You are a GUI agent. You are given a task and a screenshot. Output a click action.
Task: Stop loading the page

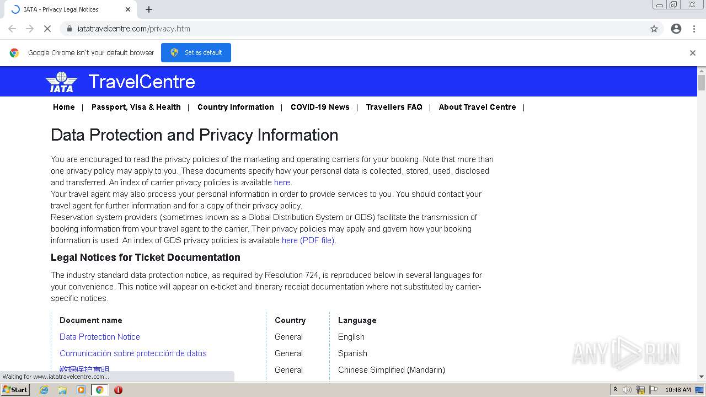point(47,29)
